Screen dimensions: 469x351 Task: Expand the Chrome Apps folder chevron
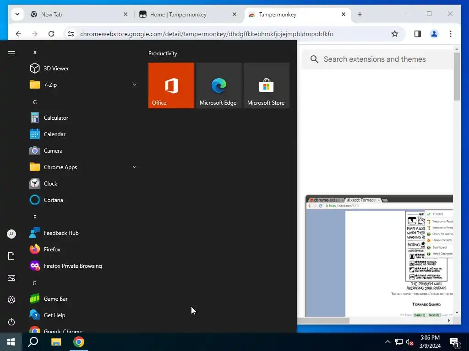(135, 167)
